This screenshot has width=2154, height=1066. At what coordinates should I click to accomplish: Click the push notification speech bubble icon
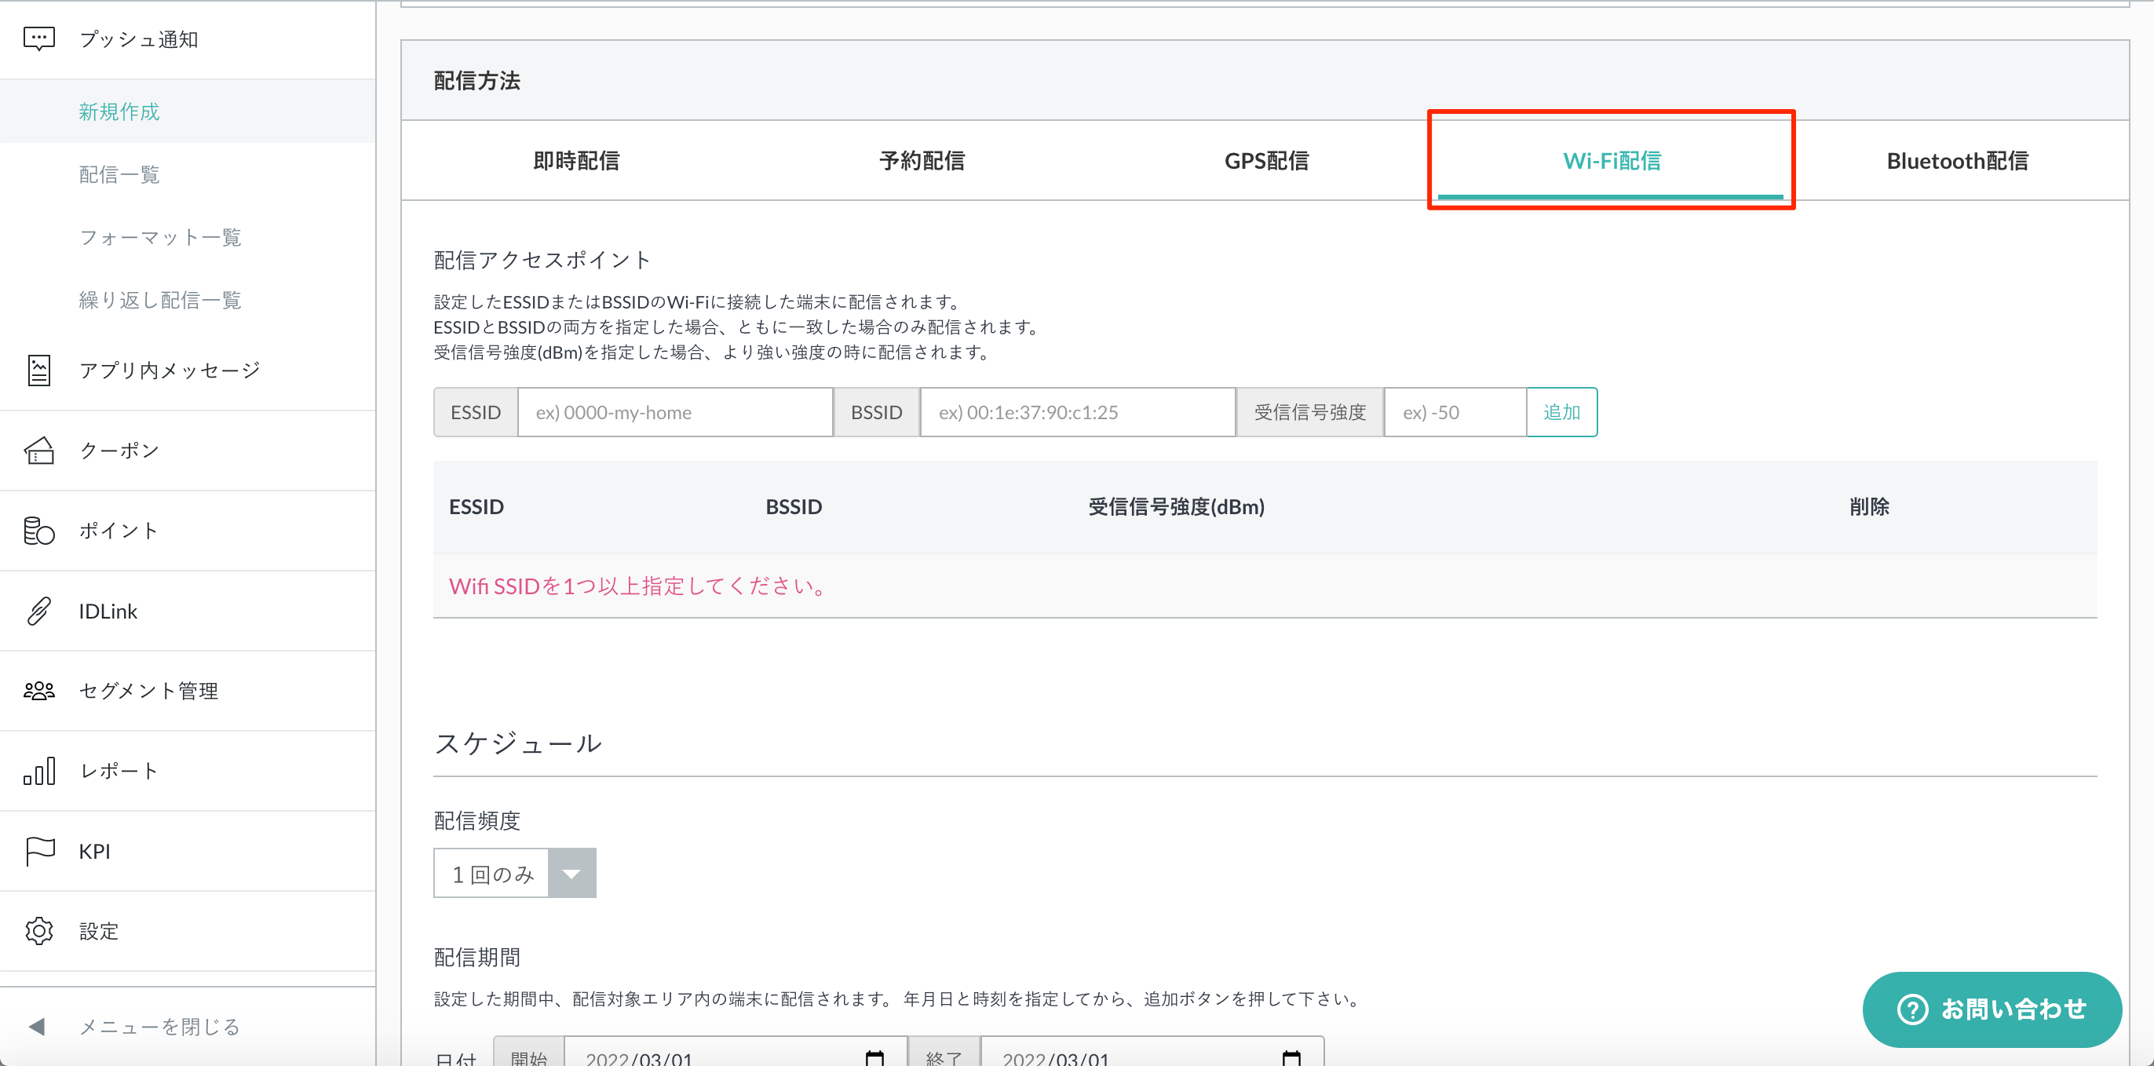[38, 38]
